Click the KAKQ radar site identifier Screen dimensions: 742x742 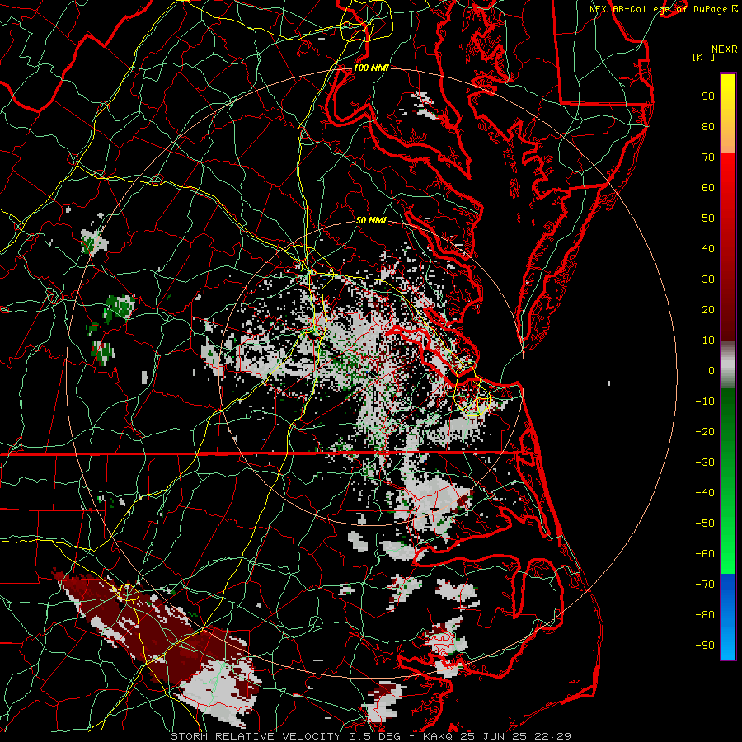[x=437, y=736]
